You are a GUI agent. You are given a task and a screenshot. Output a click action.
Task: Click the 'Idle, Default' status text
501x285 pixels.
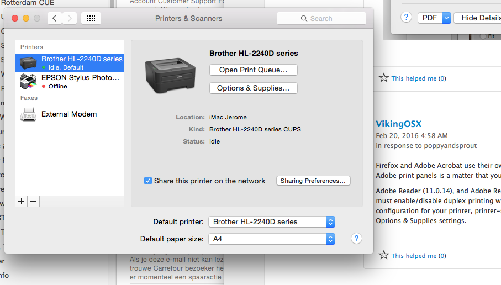66,67
